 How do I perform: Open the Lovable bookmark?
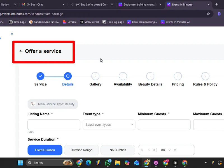click(69, 22)
